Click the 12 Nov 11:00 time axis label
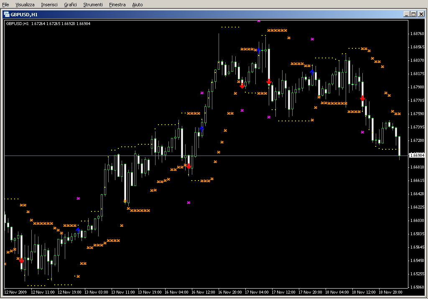 tap(43, 292)
